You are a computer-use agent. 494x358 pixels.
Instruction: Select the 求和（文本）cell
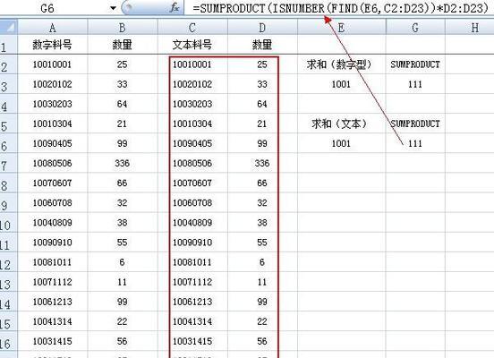tap(341, 124)
